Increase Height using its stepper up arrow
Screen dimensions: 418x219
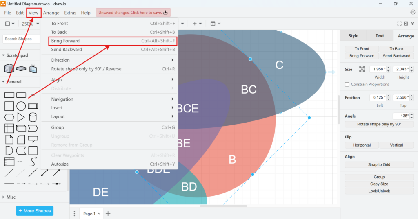(x=411, y=68)
